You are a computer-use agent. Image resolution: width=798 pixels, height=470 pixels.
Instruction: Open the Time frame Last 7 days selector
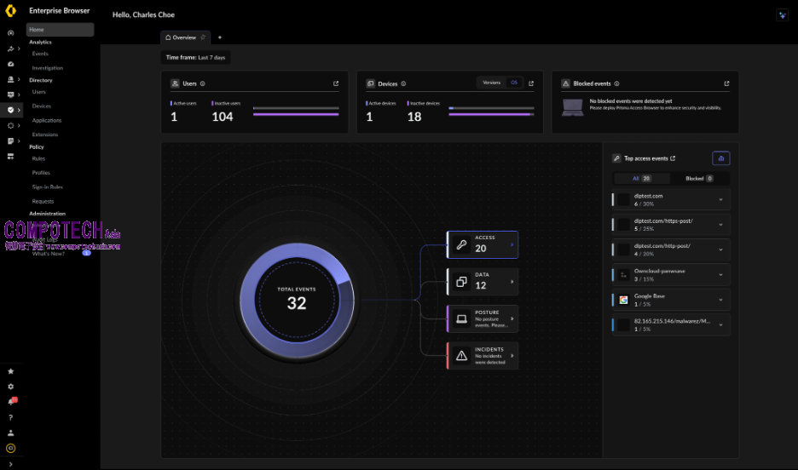click(196, 58)
